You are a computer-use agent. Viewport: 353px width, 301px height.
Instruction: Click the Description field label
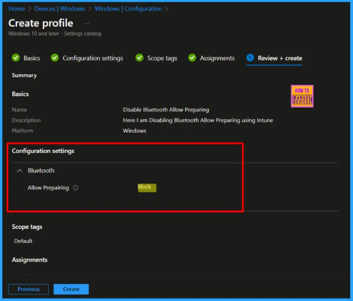click(26, 120)
